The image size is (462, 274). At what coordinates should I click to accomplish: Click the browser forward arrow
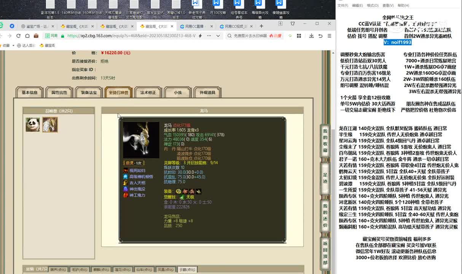(x=9, y=36)
